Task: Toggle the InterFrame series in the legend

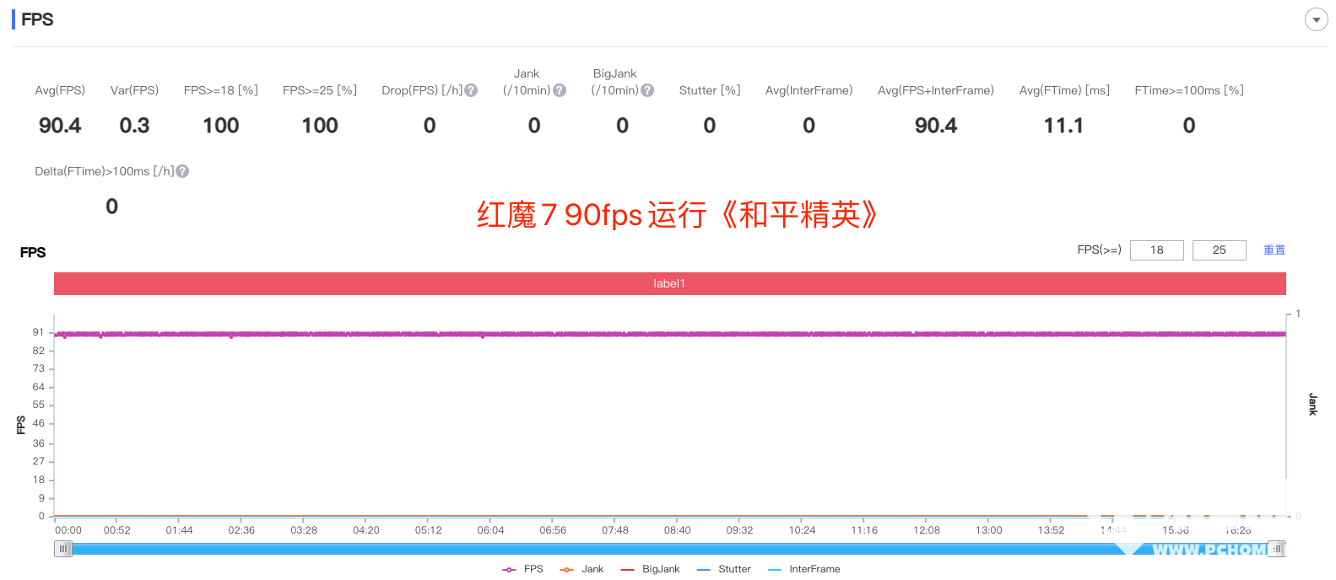Action: [804, 569]
